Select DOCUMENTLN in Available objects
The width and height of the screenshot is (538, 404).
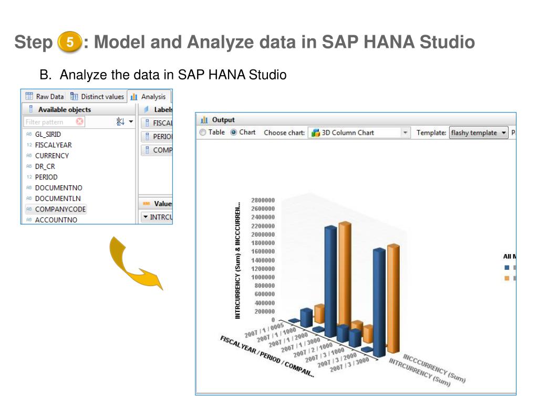click(x=58, y=198)
